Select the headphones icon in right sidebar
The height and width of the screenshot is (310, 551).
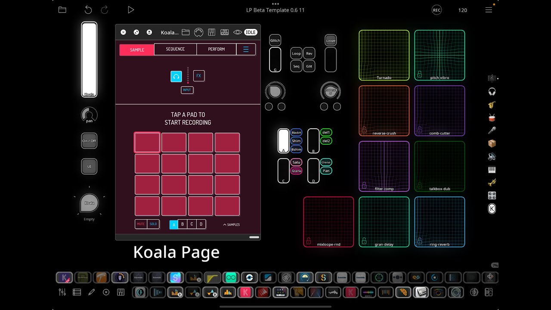pos(492,92)
